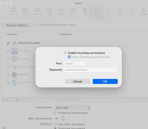The width and height of the screenshot is (148, 129).
Task: Check the CloudMe location checkbox
Action: (x=8, y=51)
